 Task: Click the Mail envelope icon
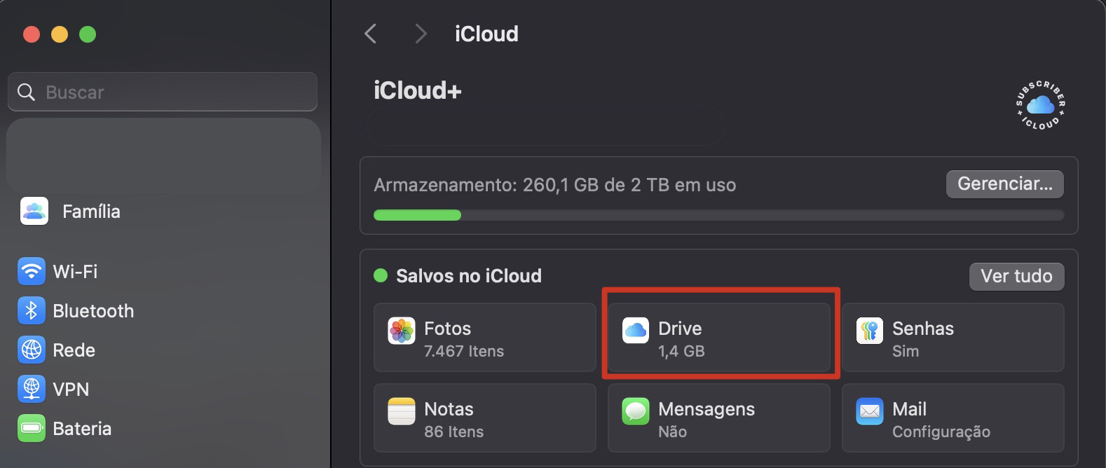[869, 412]
